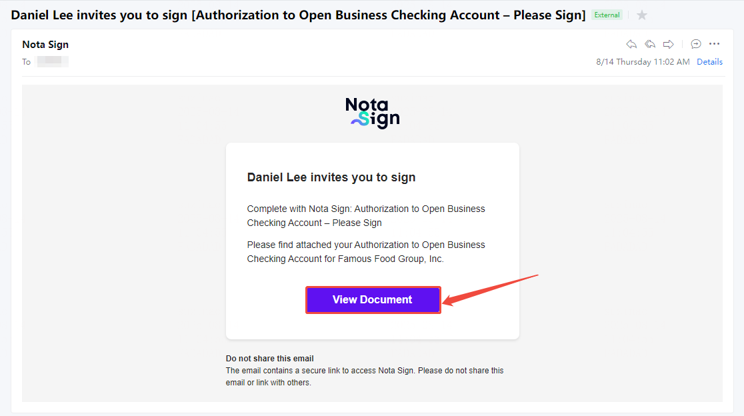
Task: Click the Nota Sign logo image
Action: click(372, 113)
